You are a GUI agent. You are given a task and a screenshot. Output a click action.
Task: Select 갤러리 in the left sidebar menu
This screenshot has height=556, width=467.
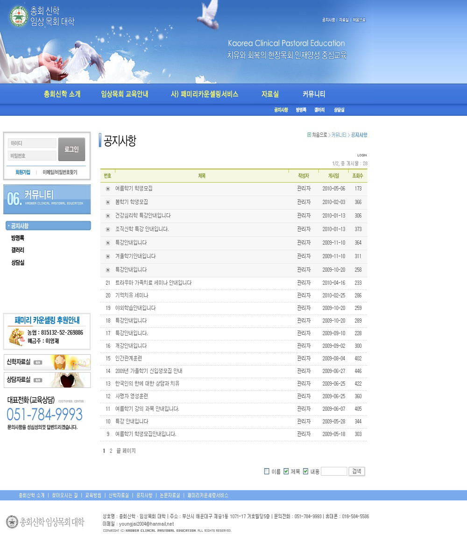18,250
